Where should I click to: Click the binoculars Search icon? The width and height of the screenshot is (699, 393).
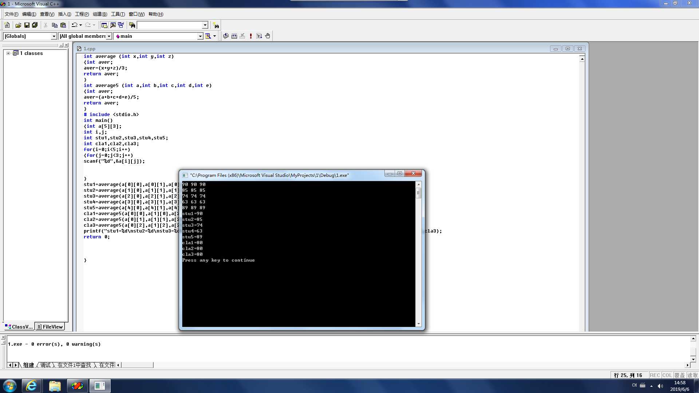point(216,25)
